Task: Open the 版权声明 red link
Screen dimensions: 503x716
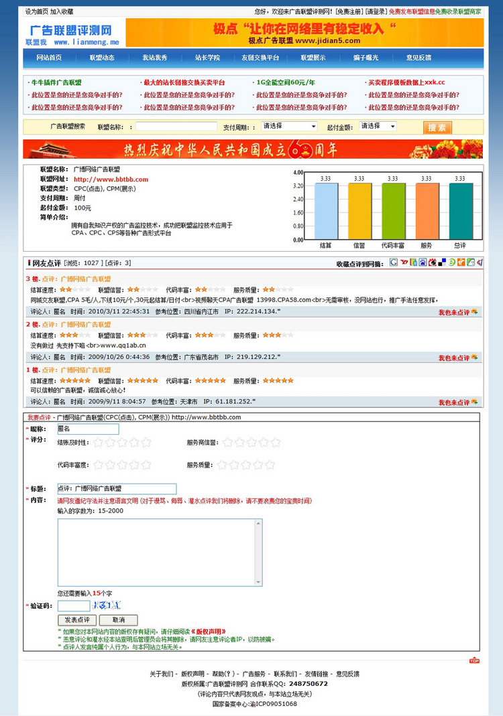Action: (x=209, y=632)
